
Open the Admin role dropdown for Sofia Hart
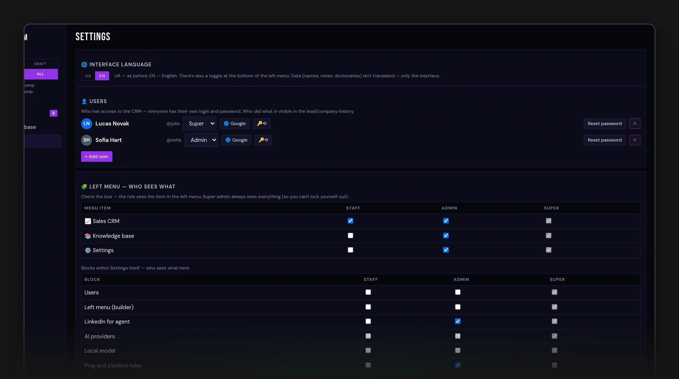coord(201,140)
